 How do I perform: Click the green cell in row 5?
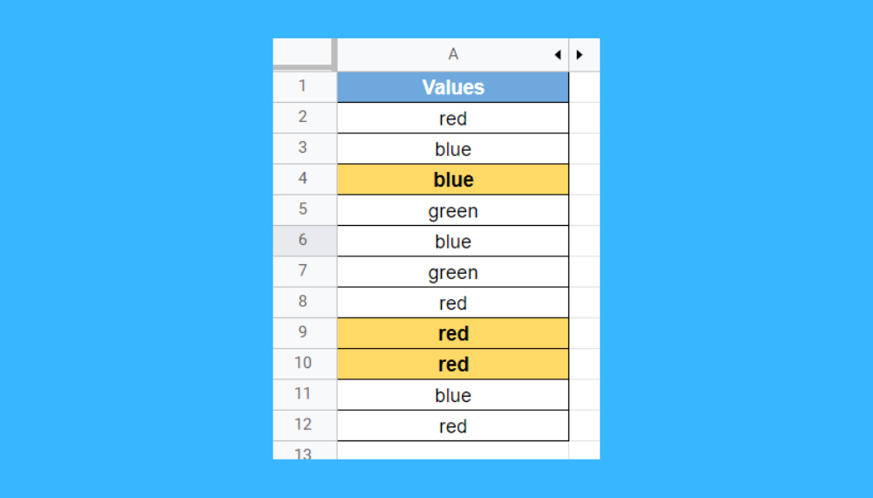tap(452, 211)
